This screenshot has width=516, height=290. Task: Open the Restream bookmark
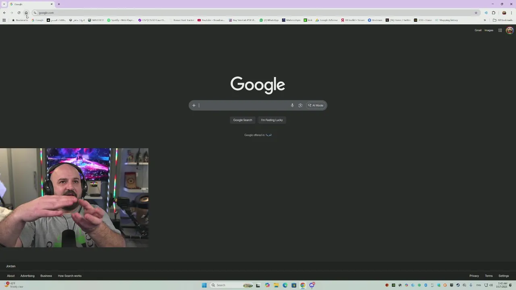tap(375, 20)
